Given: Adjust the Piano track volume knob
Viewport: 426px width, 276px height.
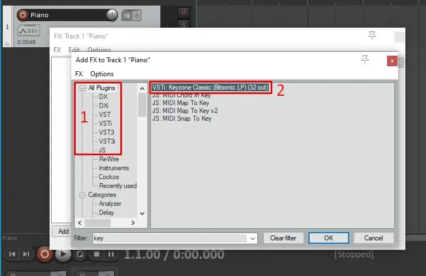Looking at the screenshot, I should [112, 14].
